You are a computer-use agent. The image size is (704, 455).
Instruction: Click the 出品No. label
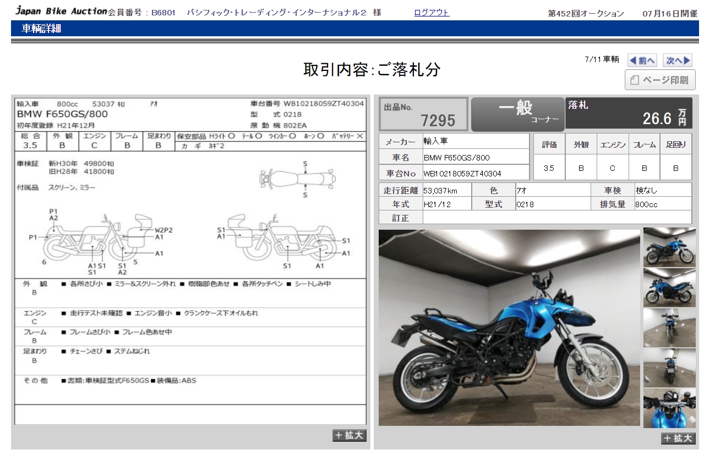(398, 108)
